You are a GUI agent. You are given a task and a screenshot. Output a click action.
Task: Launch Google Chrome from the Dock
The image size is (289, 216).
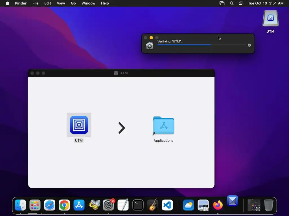click(64, 205)
